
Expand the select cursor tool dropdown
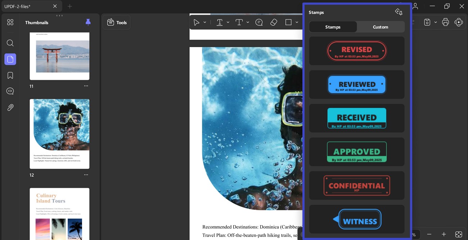(205, 22)
